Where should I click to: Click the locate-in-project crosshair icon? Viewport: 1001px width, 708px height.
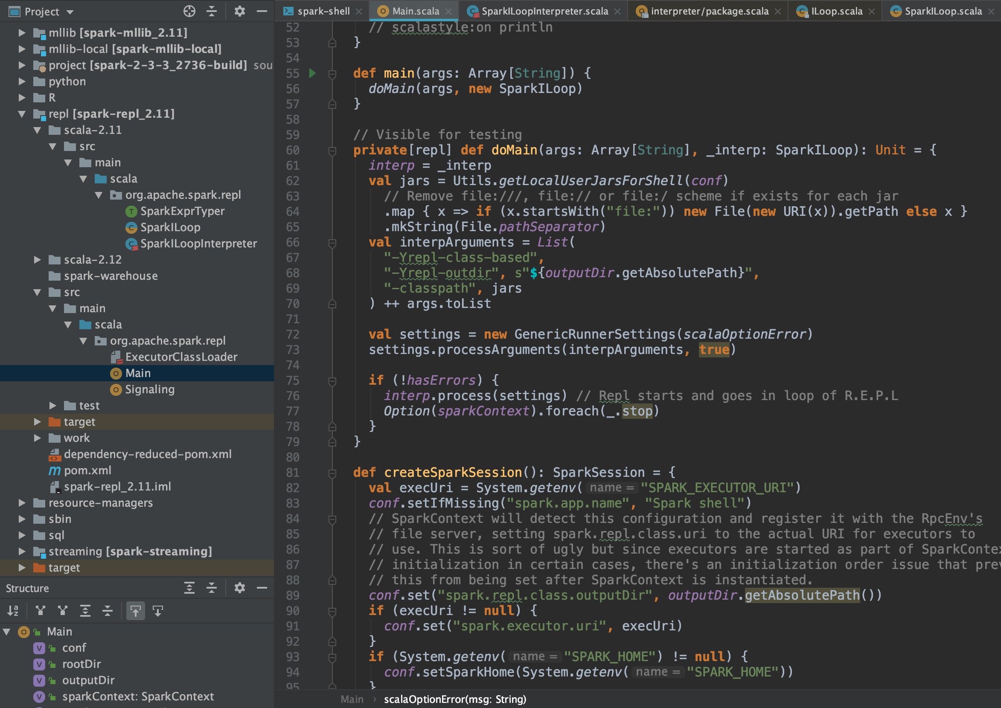(189, 12)
